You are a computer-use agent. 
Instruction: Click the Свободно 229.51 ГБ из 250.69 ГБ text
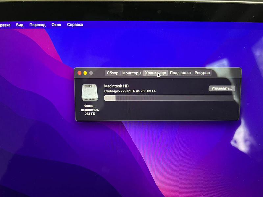pyautogui.click(x=130, y=91)
